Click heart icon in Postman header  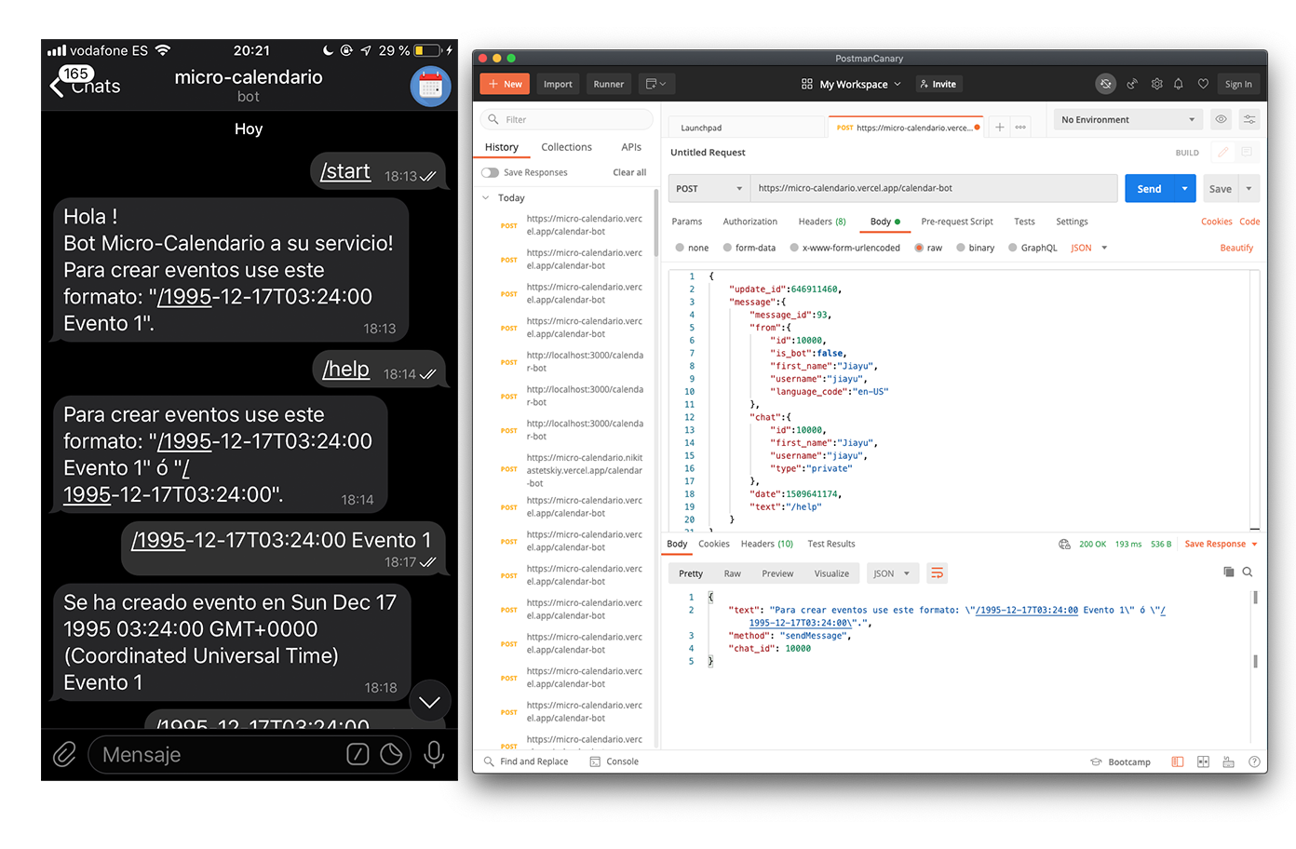coord(1203,84)
